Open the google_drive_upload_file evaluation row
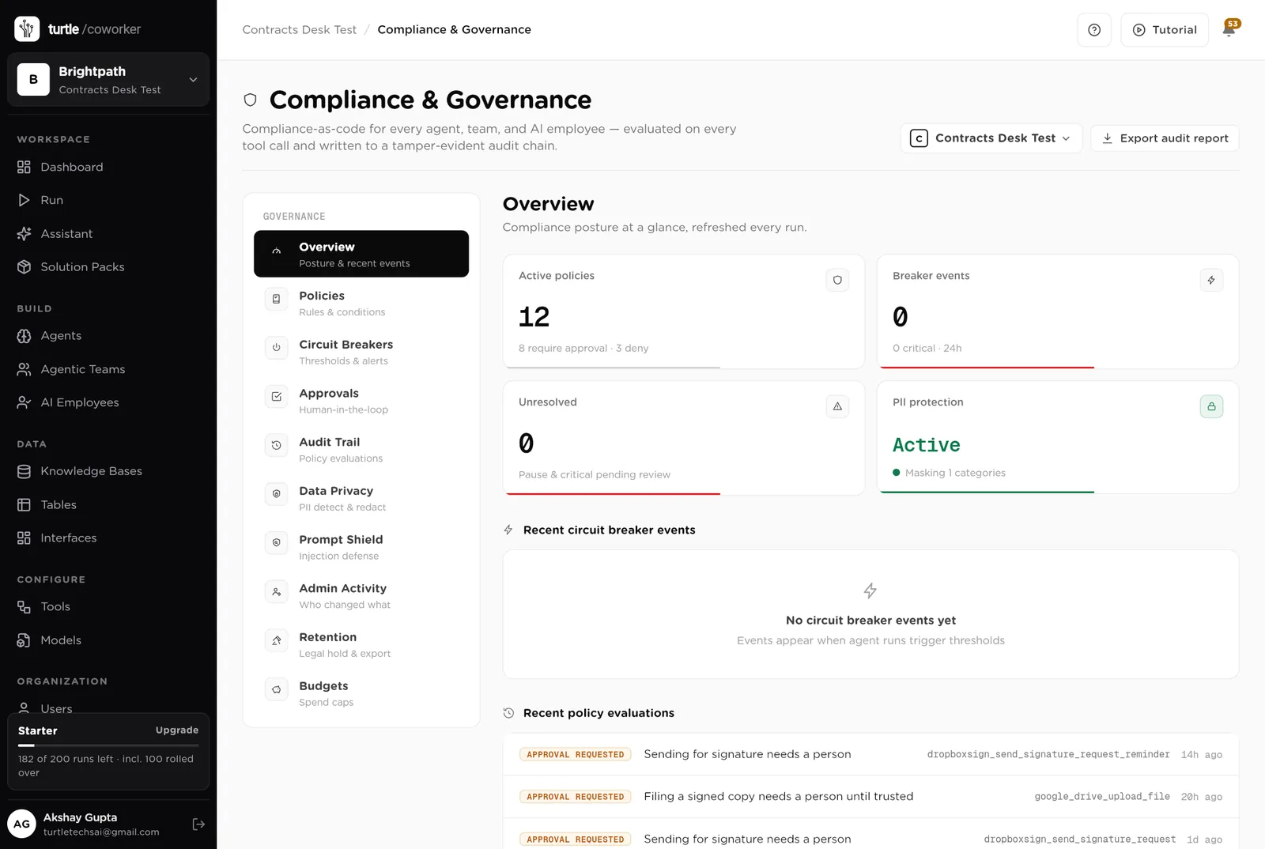1265x849 pixels. tap(870, 797)
